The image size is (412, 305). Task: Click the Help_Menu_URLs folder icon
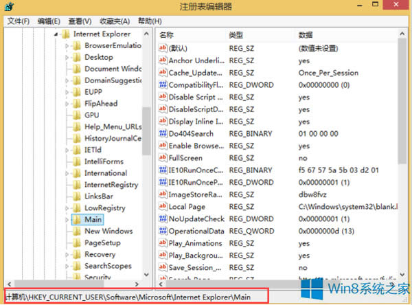point(77,126)
